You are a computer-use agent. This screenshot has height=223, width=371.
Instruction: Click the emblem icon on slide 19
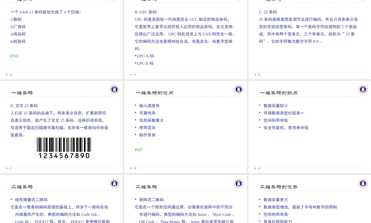pos(363,89)
